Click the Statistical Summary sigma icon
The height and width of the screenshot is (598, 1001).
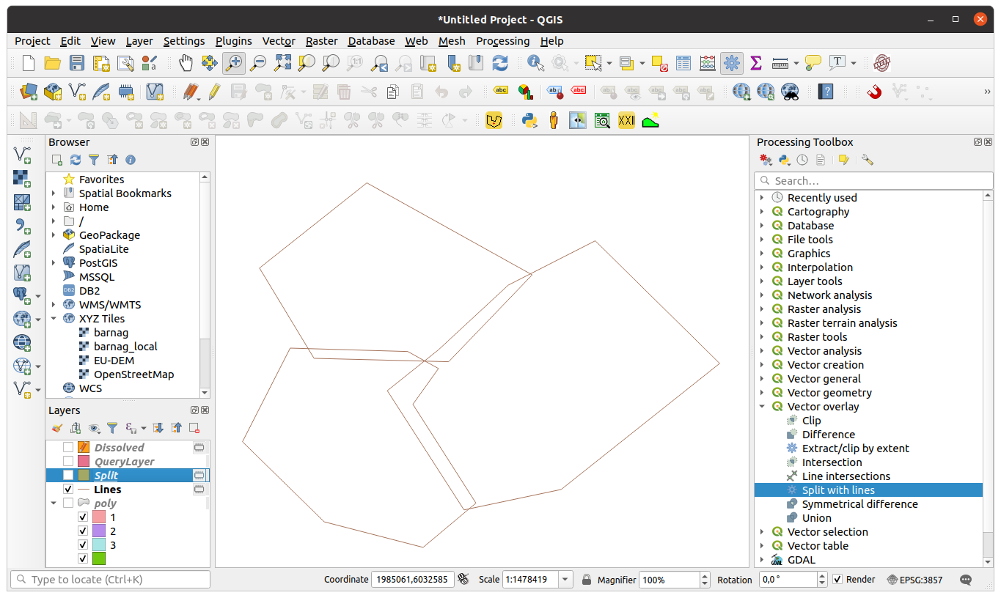tap(755, 63)
